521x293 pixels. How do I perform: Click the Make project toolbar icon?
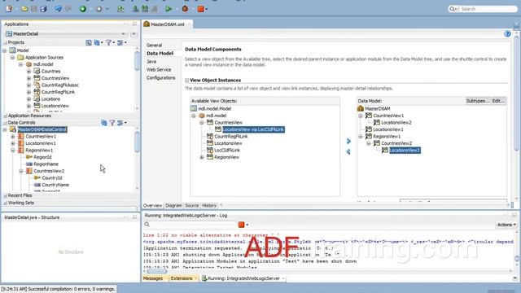tap(136, 9)
